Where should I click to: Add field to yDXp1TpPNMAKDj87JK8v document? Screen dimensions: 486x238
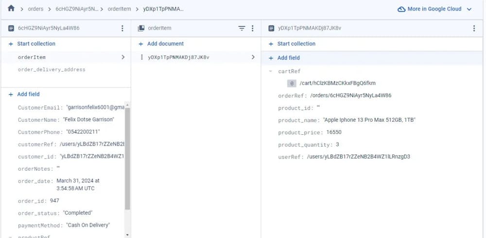[x=288, y=58]
